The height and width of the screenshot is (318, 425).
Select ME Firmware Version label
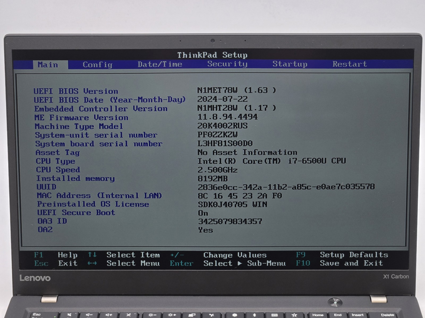tap(81, 117)
